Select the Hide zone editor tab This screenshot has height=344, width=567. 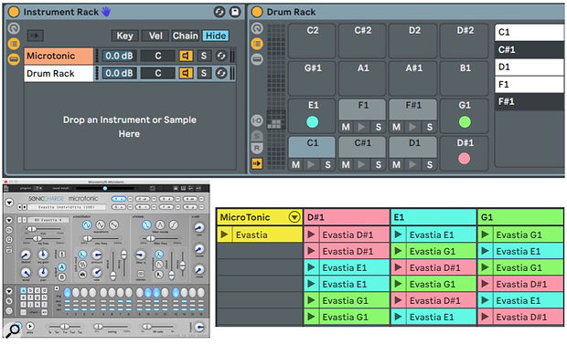pyautogui.click(x=216, y=36)
